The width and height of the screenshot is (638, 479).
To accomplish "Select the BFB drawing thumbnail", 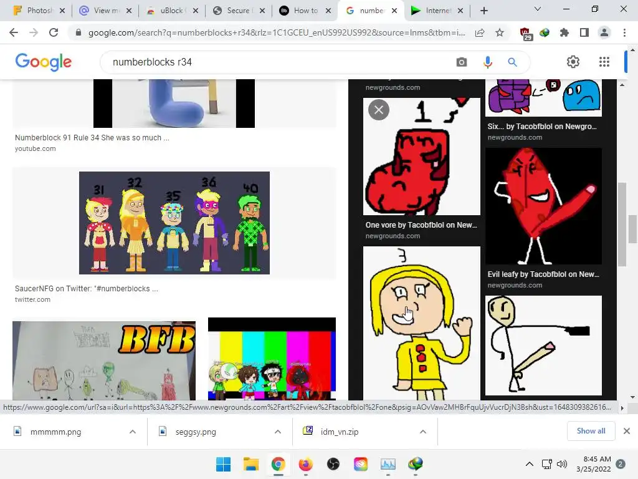I will tap(104, 360).
